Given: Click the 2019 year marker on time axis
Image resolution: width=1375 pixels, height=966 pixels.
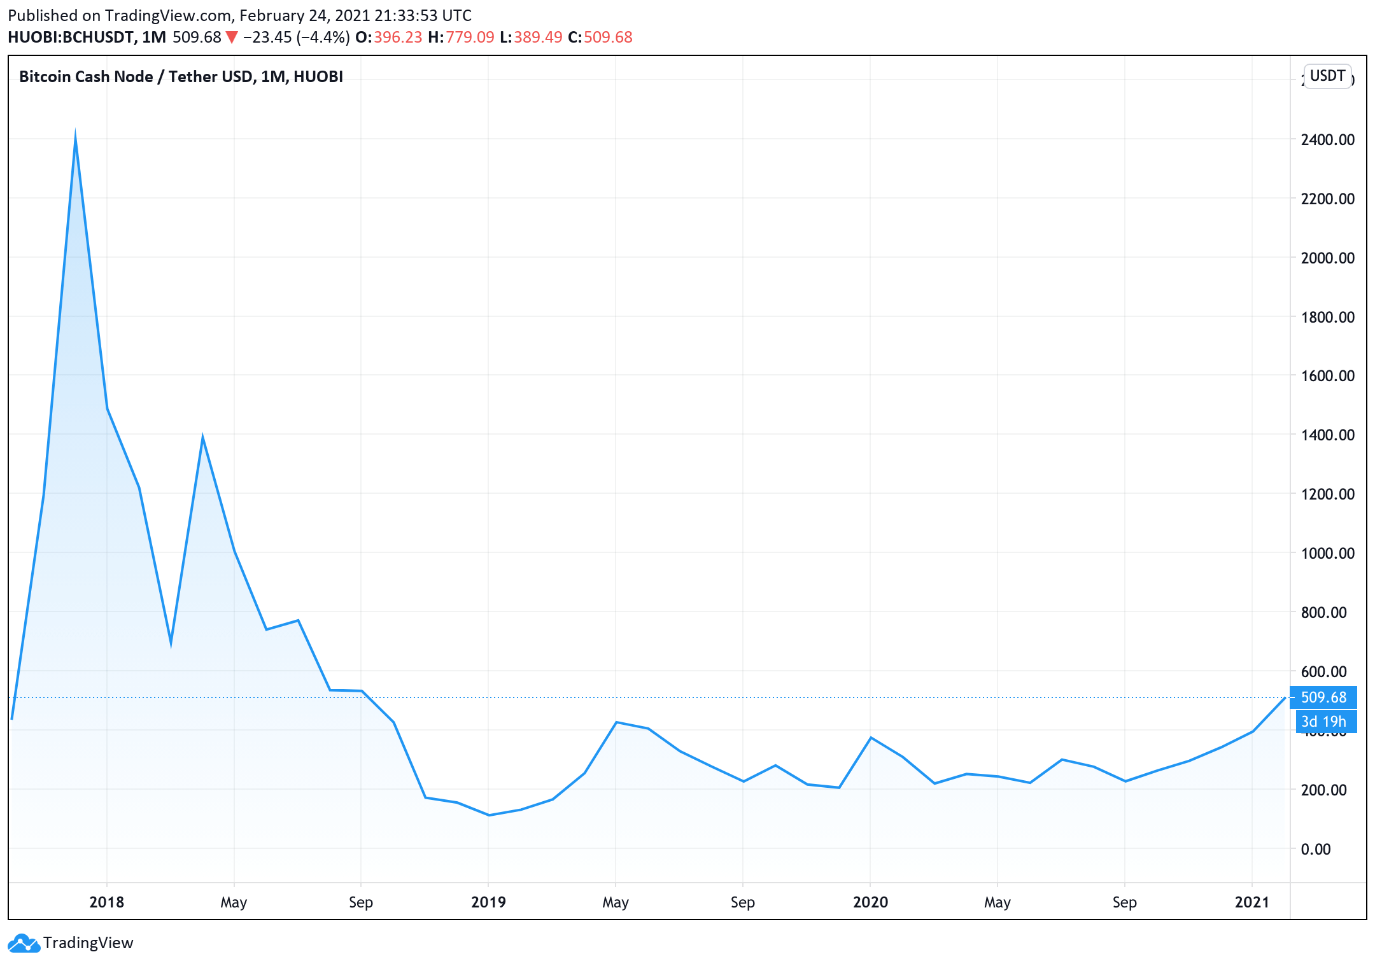Looking at the screenshot, I should [x=488, y=902].
